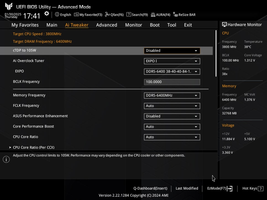Open Ai Overclock Tuner dropdown
The width and height of the screenshot is (267, 200).
pyautogui.click(x=172, y=61)
